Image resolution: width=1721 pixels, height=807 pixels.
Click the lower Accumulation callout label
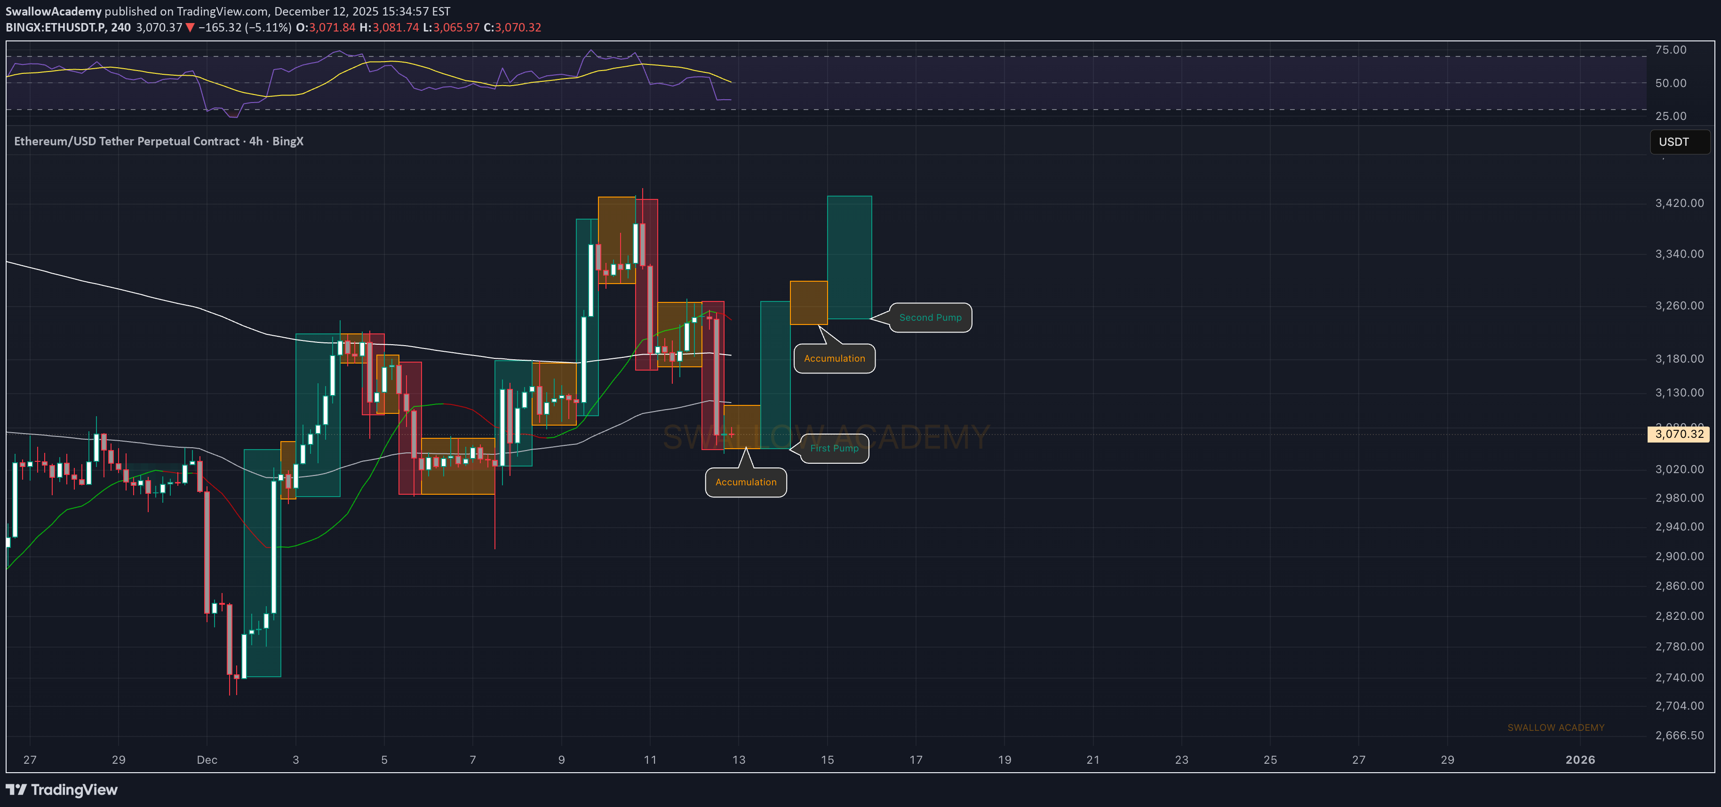746,483
